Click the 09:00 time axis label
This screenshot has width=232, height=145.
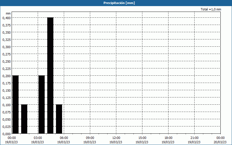coord(90,138)
